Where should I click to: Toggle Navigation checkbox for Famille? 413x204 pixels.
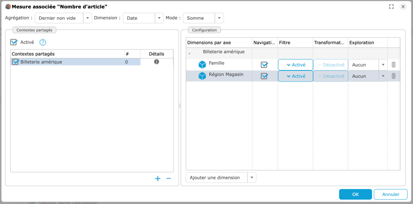[264, 65]
